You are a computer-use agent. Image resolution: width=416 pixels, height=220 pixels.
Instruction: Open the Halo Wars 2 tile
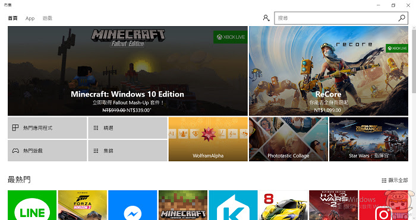(x=333, y=205)
